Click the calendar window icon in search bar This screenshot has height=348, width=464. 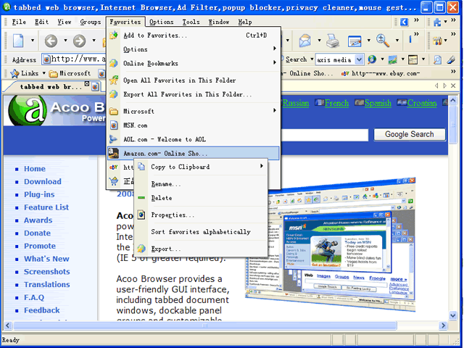pos(413,59)
